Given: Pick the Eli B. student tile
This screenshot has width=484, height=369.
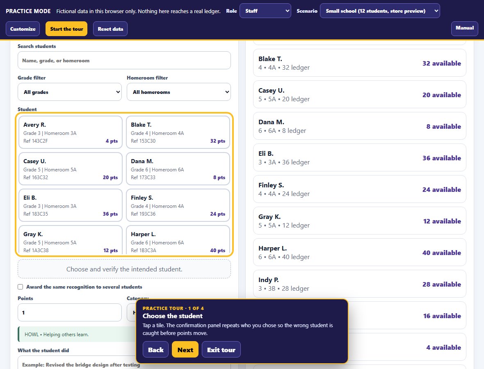Looking at the screenshot, I should tap(71, 205).
